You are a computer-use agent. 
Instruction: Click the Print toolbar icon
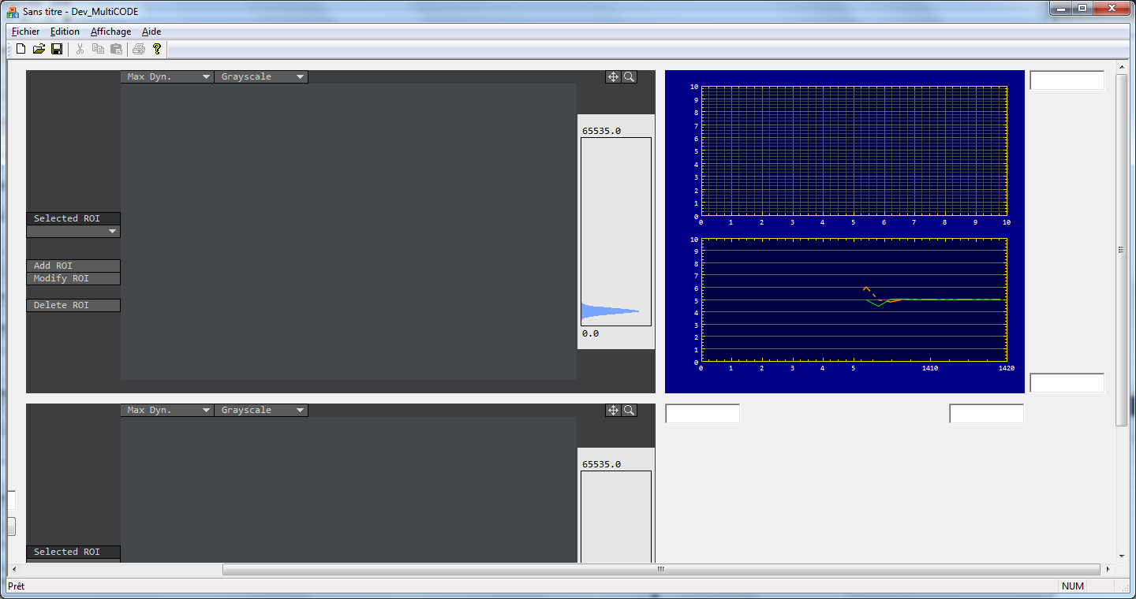pos(139,49)
